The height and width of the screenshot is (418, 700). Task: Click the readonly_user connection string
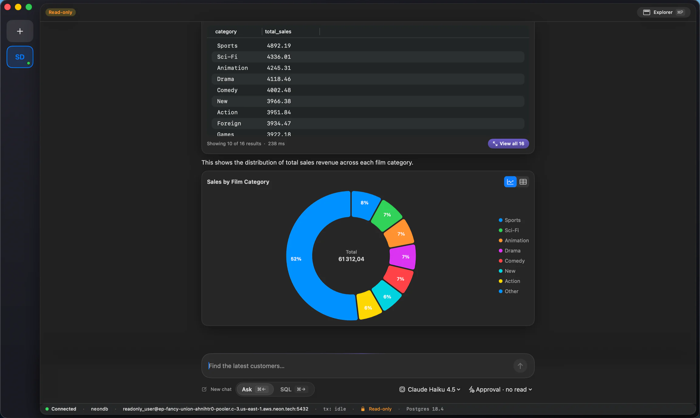click(x=215, y=409)
